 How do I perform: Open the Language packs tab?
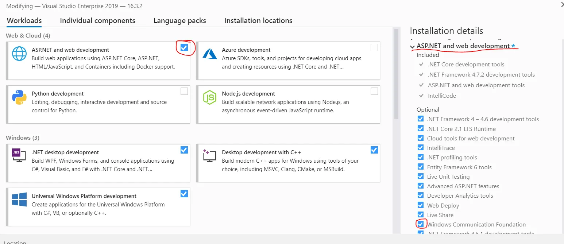(x=179, y=21)
